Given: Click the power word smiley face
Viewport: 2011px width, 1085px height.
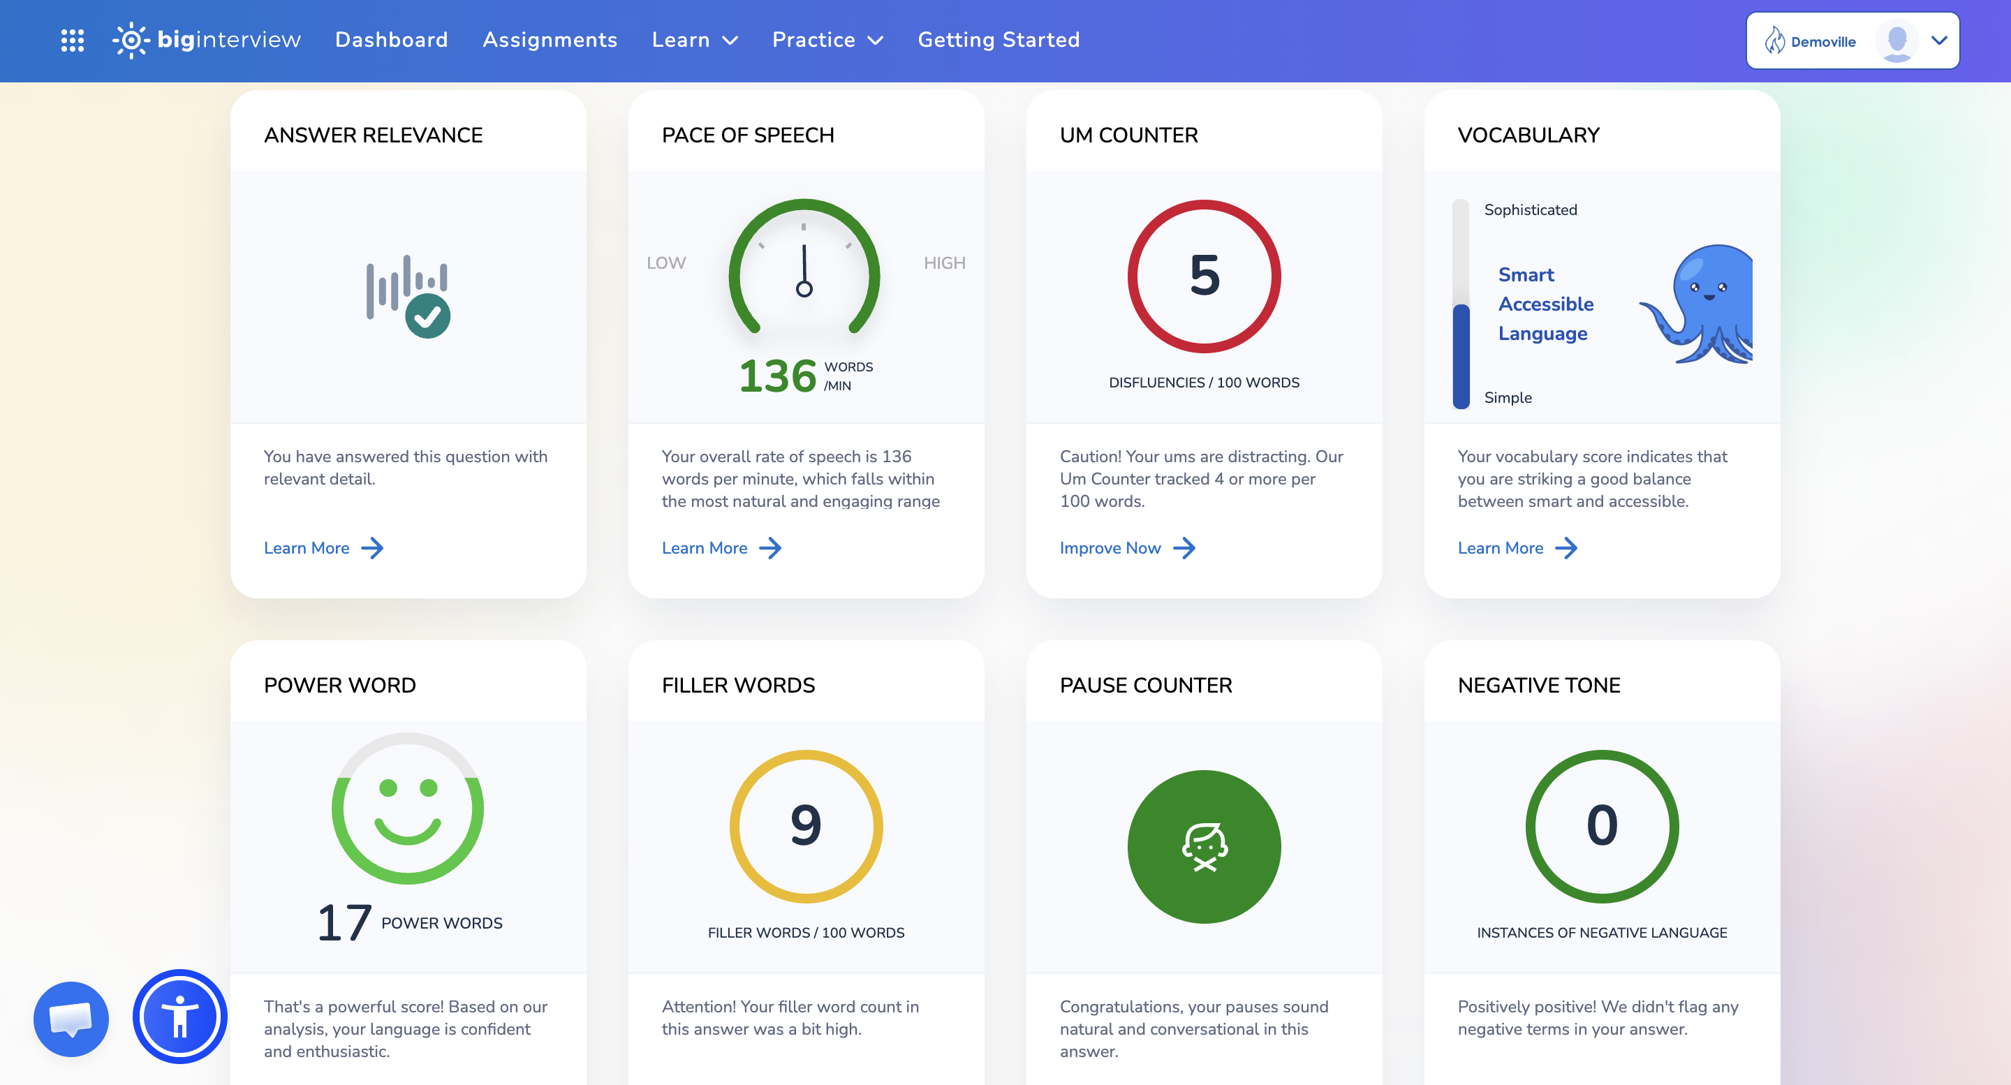Looking at the screenshot, I should [x=408, y=809].
